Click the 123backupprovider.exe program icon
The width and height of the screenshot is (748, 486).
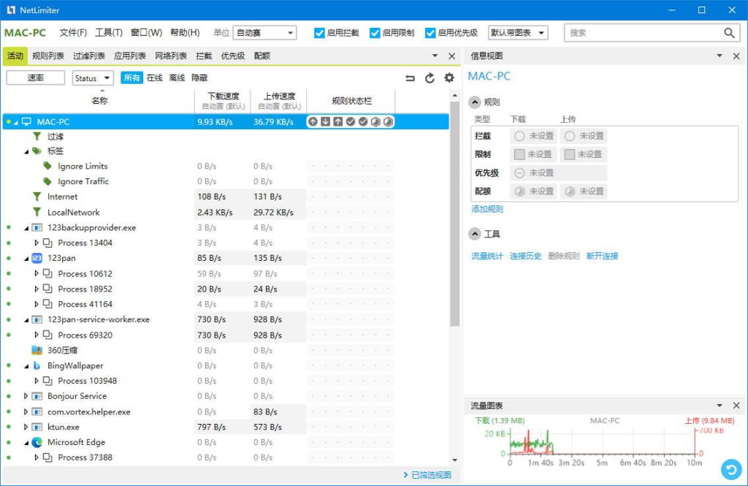pyautogui.click(x=37, y=228)
